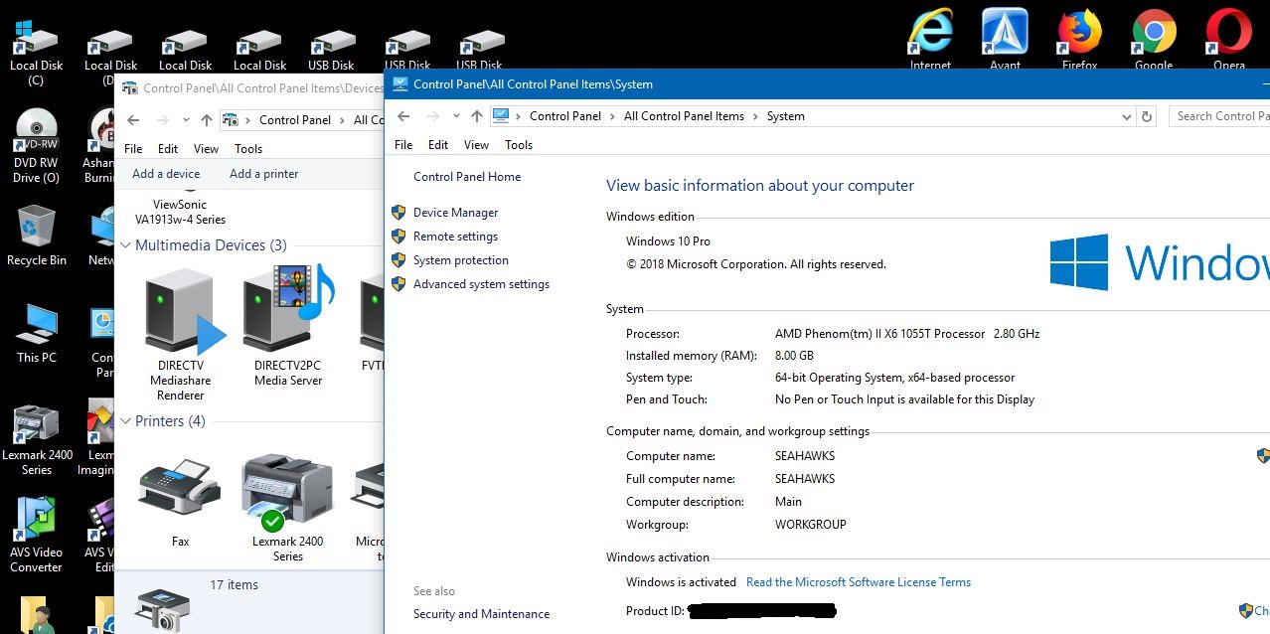Open Edit menu in Devices and Printers window
This screenshot has height=634, width=1270.
tap(168, 149)
